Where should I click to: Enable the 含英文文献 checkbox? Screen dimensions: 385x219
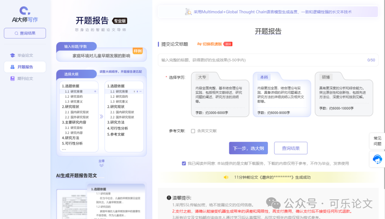pos(193,131)
